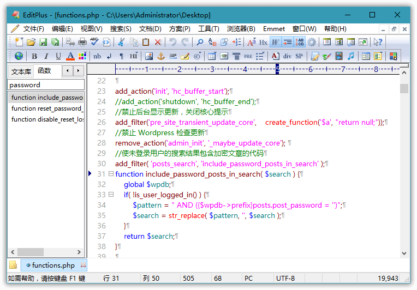
Task: Select function reset_password in function list
Action: (x=47, y=108)
